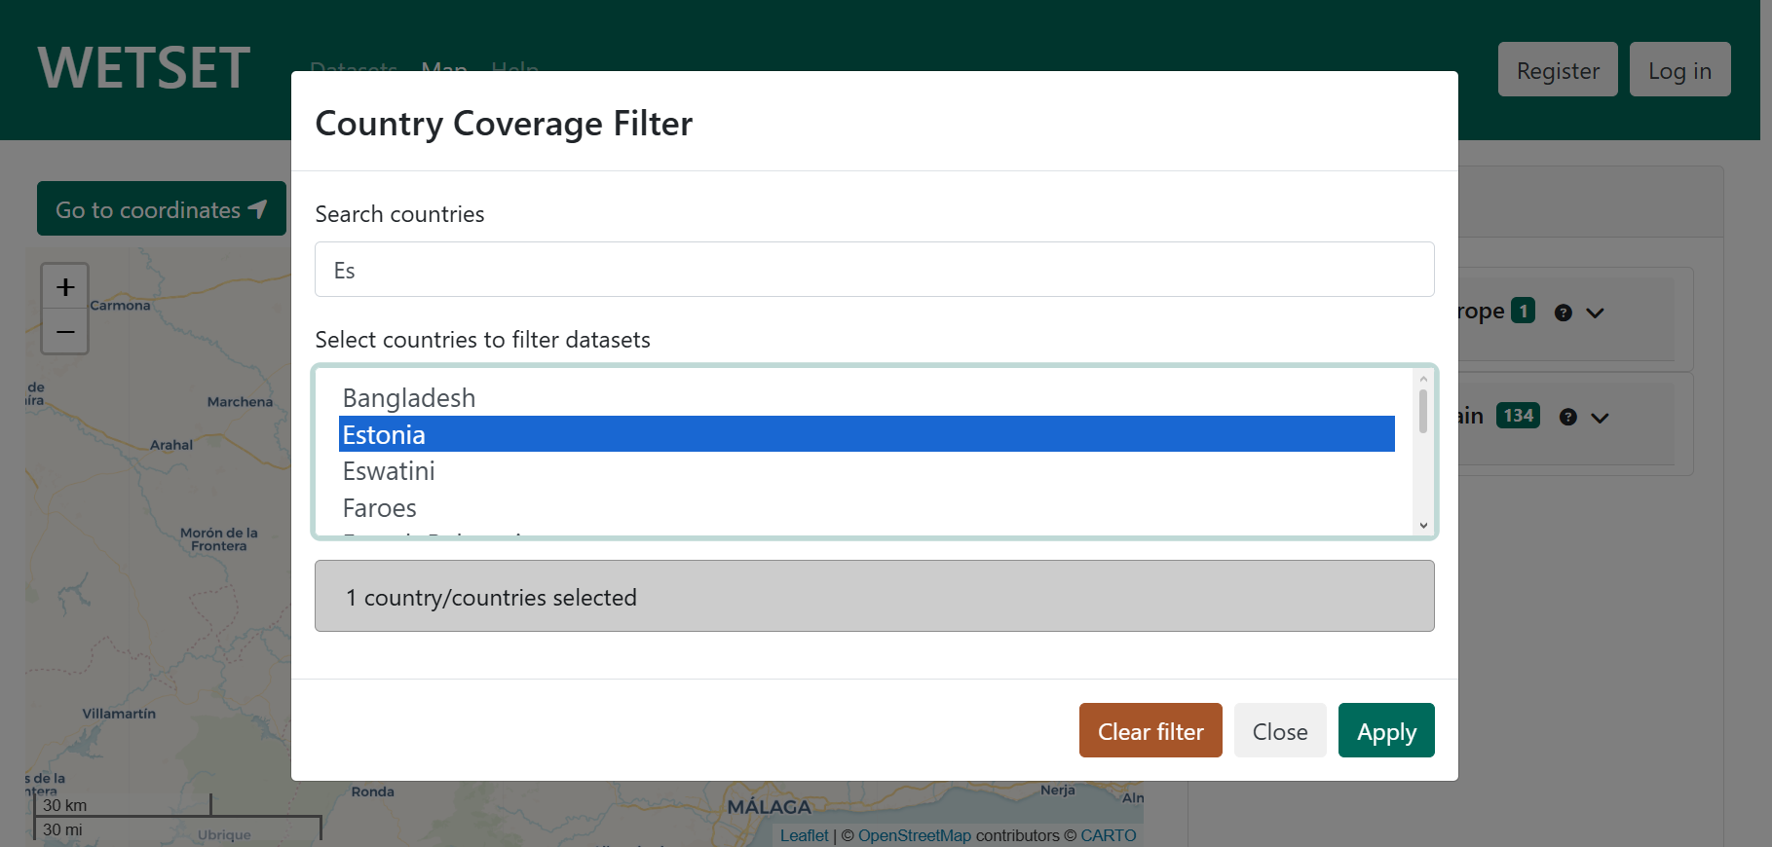Select Bangladesh in the country list

[409, 398]
